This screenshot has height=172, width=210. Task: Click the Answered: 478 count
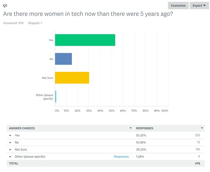coord(13,23)
